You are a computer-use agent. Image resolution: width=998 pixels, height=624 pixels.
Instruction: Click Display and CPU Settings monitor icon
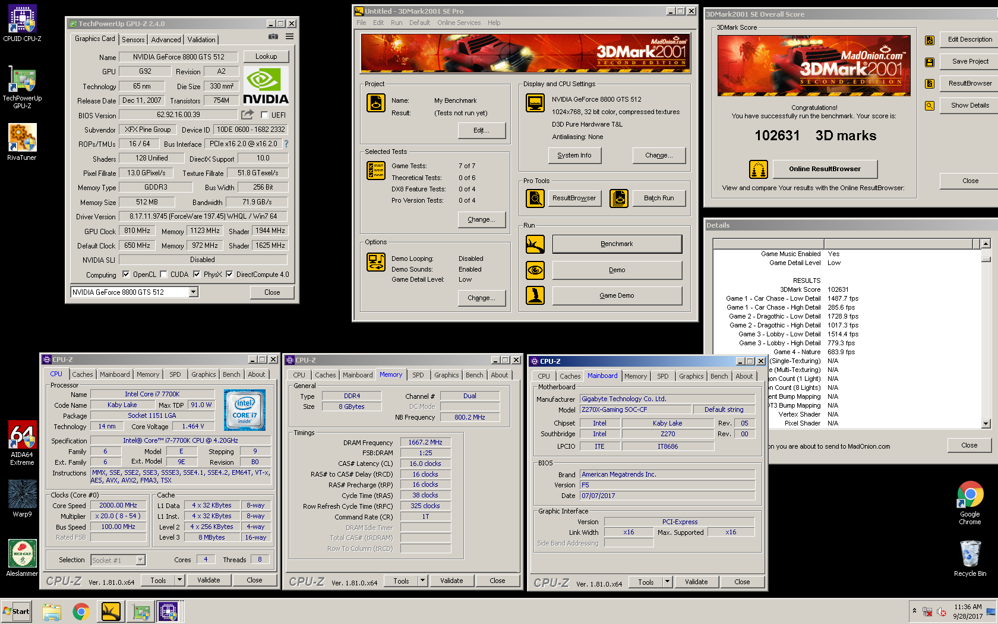535,103
